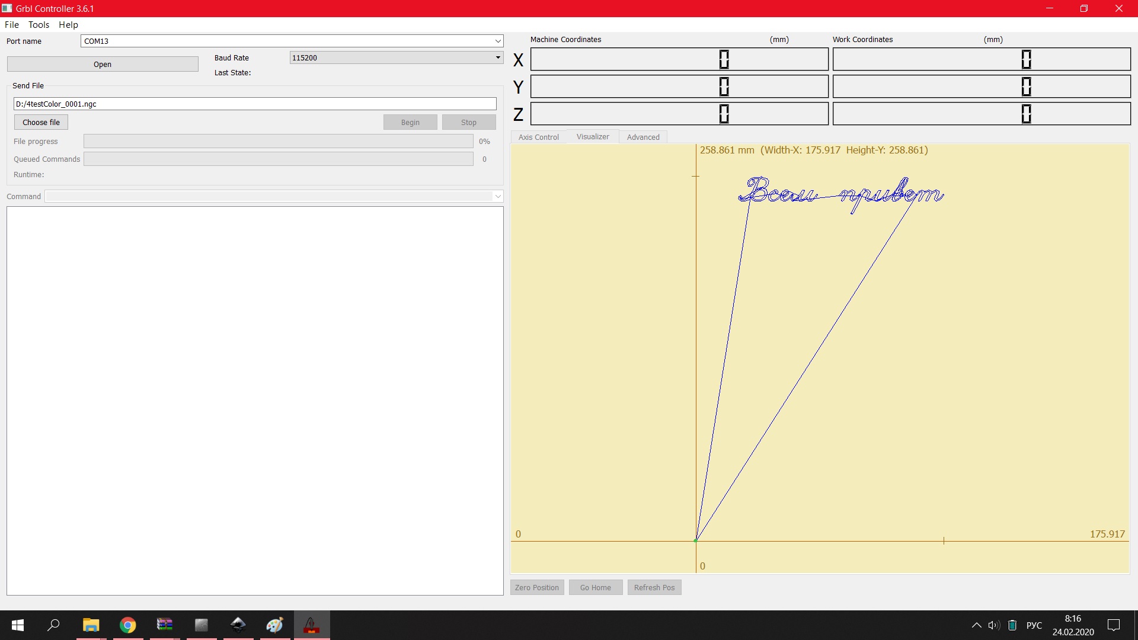The height and width of the screenshot is (640, 1138).
Task: Open Paint from the taskbar
Action: coord(275,625)
